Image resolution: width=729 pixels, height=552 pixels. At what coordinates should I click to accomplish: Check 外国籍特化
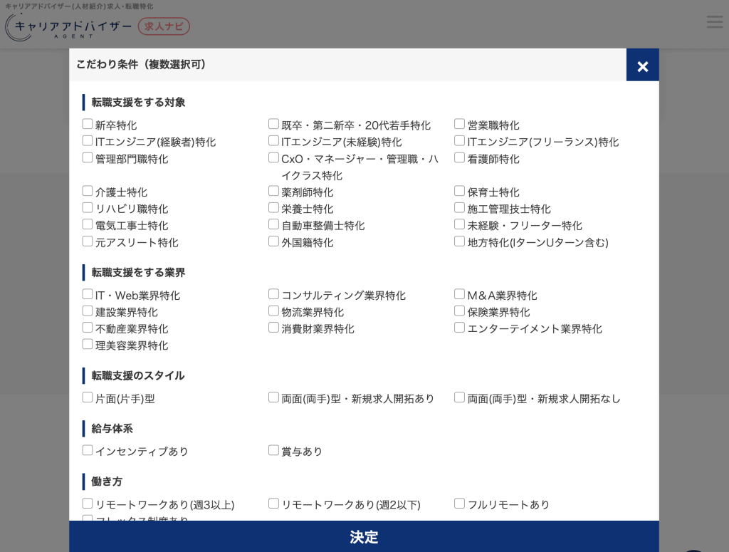click(273, 241)
